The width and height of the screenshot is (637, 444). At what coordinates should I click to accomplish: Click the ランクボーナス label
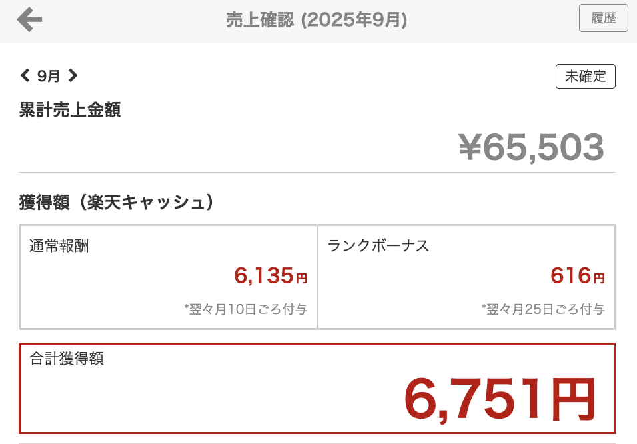tap(378, 246)
